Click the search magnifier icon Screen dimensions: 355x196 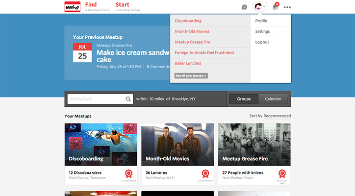click(128, 99)
